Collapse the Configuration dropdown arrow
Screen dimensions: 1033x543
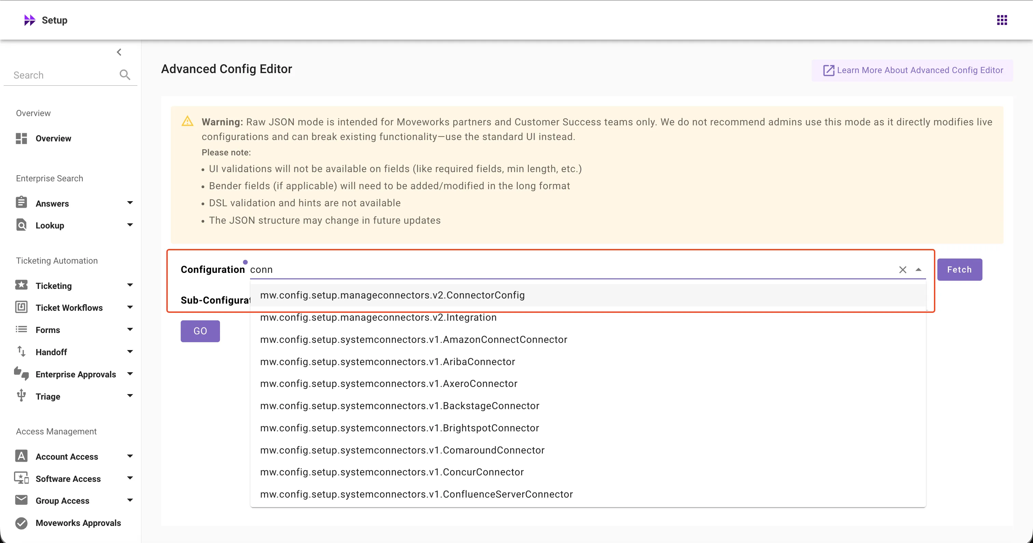click(918, 270)
